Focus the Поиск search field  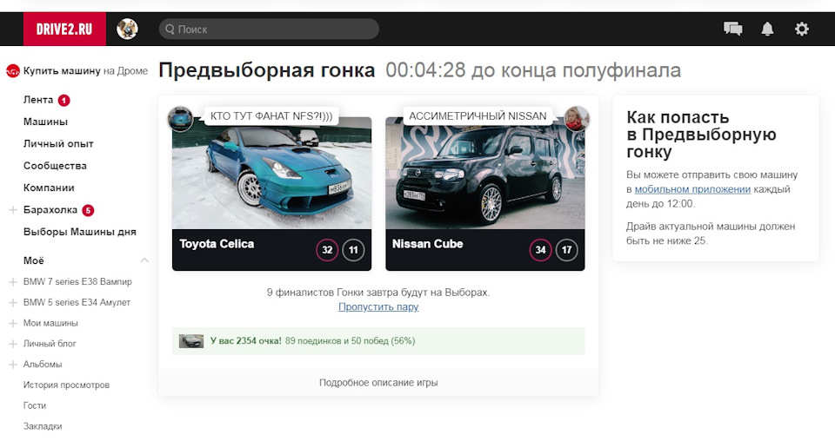269,30
